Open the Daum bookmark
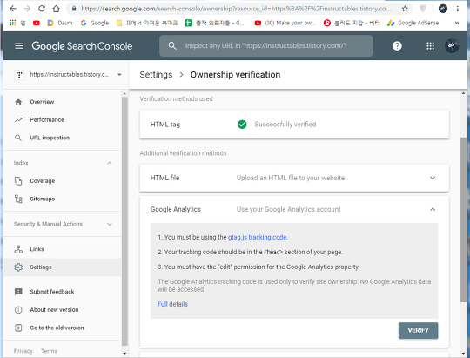The height and width of the screenshot is (358, 470). [x=60, y=23]
